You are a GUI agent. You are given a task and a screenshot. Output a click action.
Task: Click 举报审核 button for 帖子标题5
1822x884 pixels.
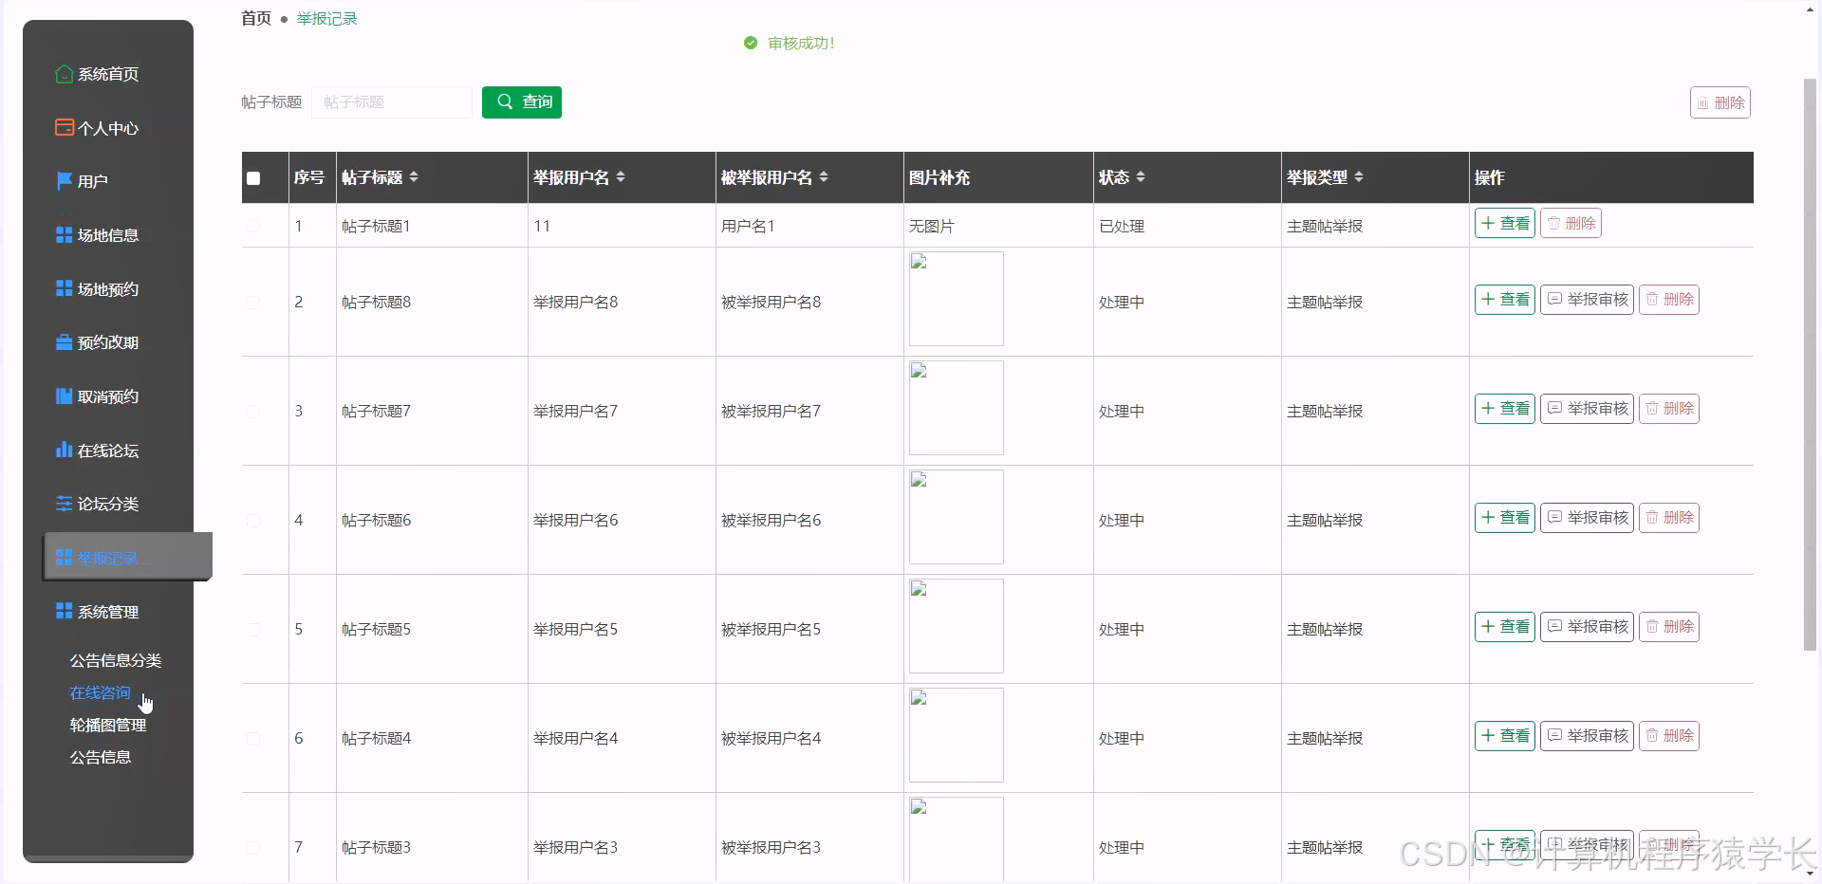tap(1587, 626)
